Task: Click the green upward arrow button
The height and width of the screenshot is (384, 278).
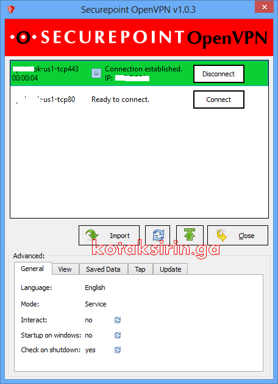Action: tap(190, 236)
